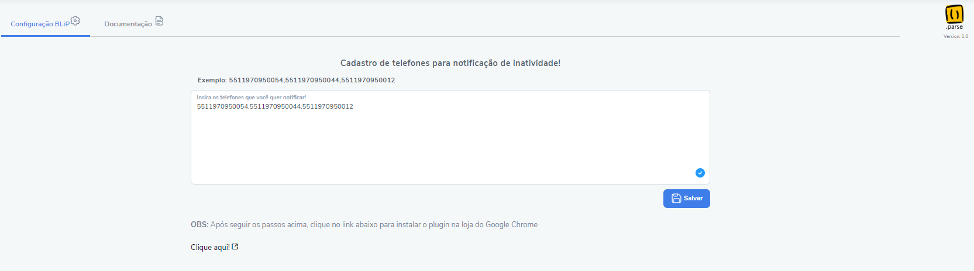
Task: Follow the Clique aqui! link
Action: [x=210, y=247]
